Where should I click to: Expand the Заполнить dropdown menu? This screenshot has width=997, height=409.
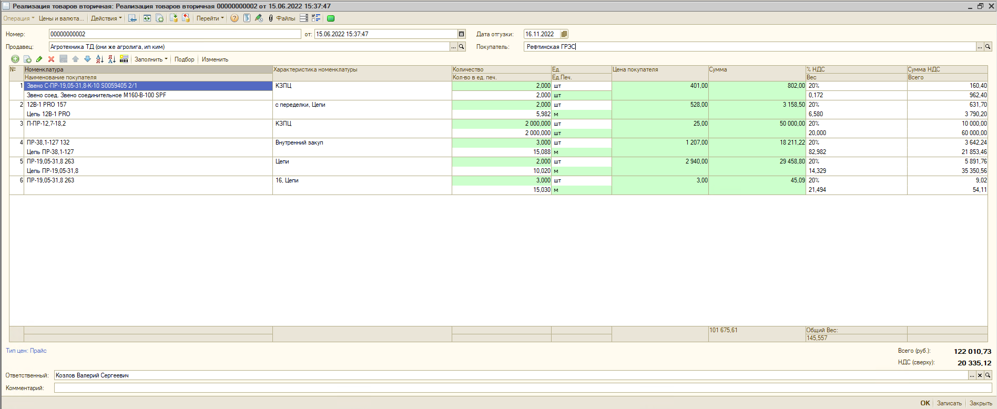pyautogui.click(x=151, y=59)
